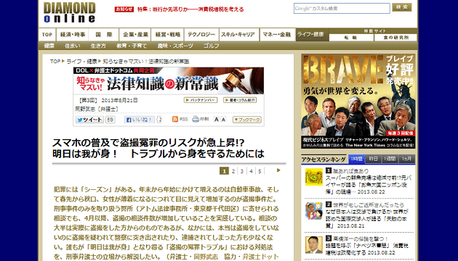Select the smaller A font size icon

223,120
